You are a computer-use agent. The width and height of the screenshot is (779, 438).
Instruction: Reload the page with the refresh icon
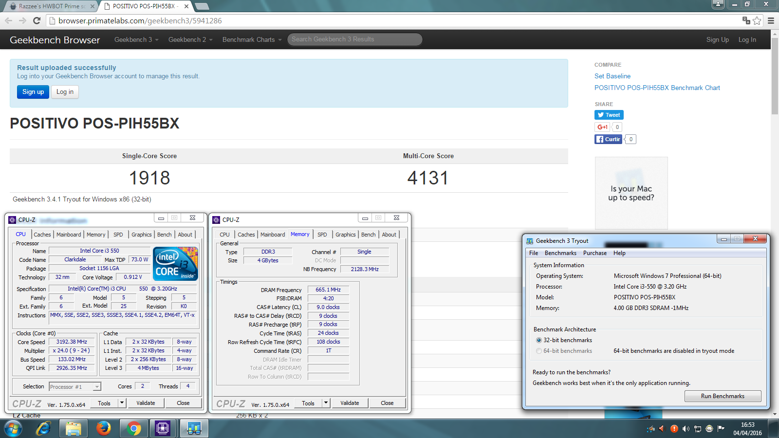[37, 20]
